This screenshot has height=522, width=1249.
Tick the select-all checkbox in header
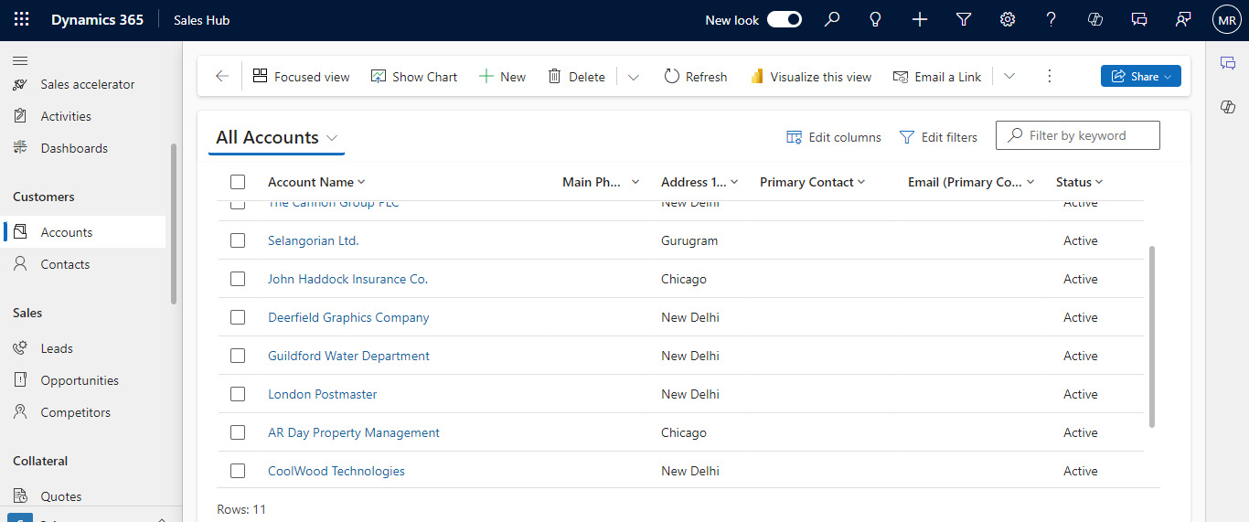tap(238, 182)
